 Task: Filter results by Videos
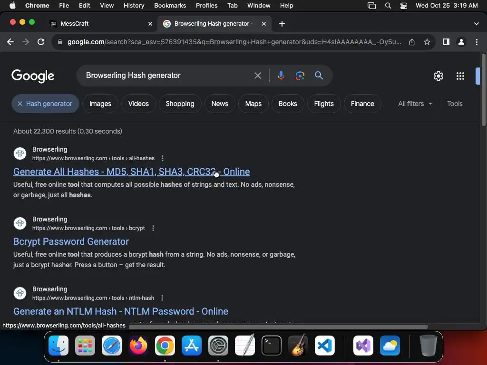(138, 104)
